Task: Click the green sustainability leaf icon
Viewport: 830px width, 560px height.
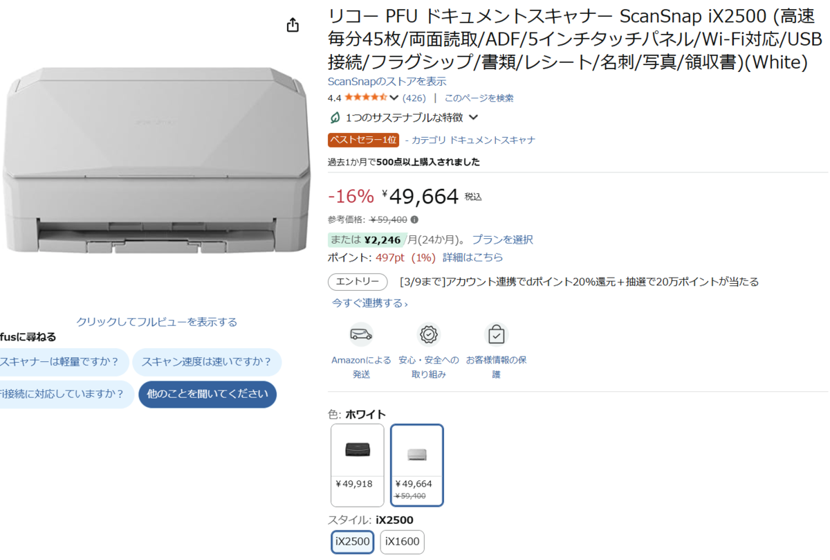Action: pos(335,117)
